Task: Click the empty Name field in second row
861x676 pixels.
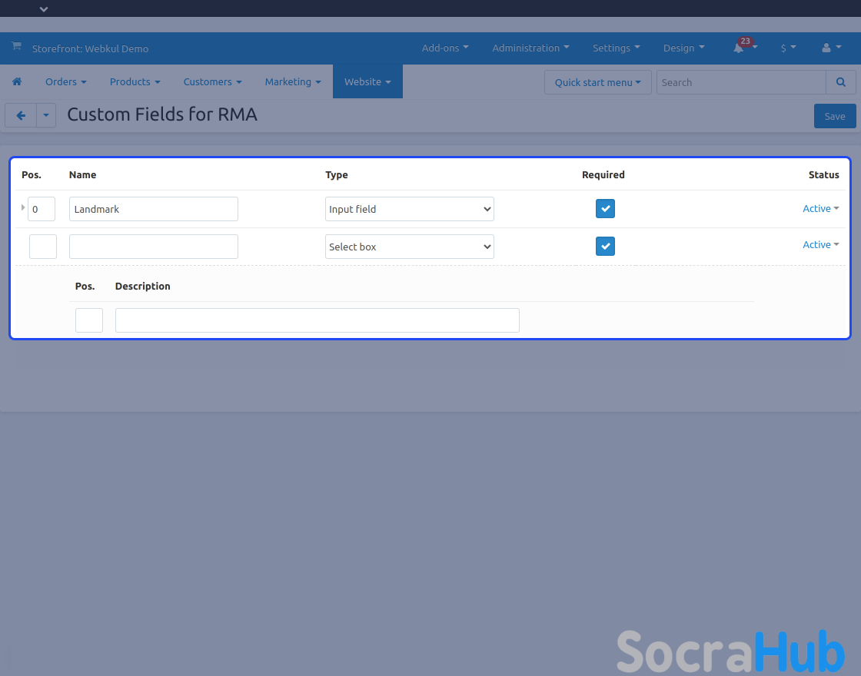Action: [153, 247]
